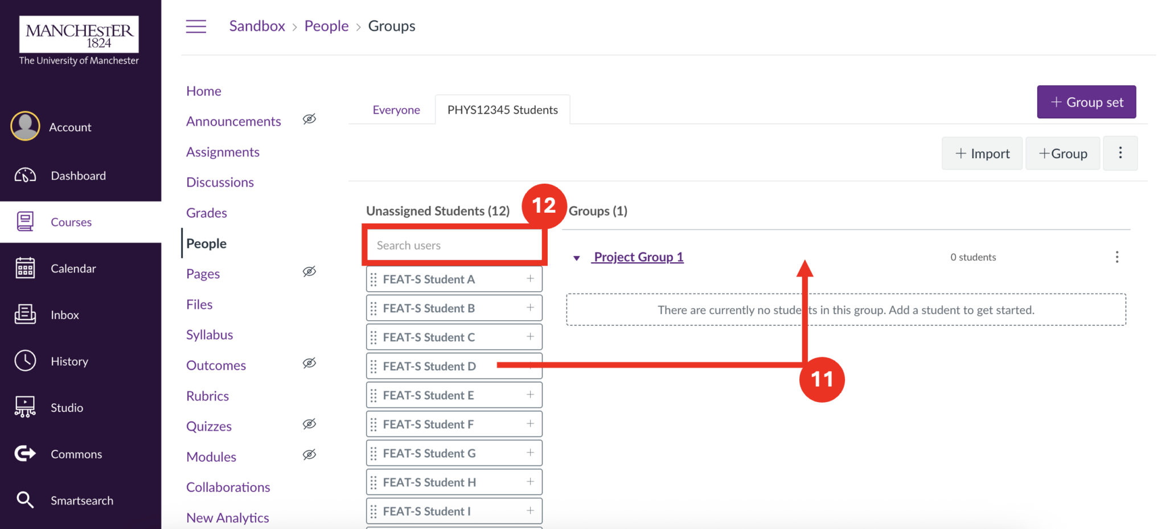Toggle visibility icon next to Modules
This screenshot has height=529, width=1166.
309,454
